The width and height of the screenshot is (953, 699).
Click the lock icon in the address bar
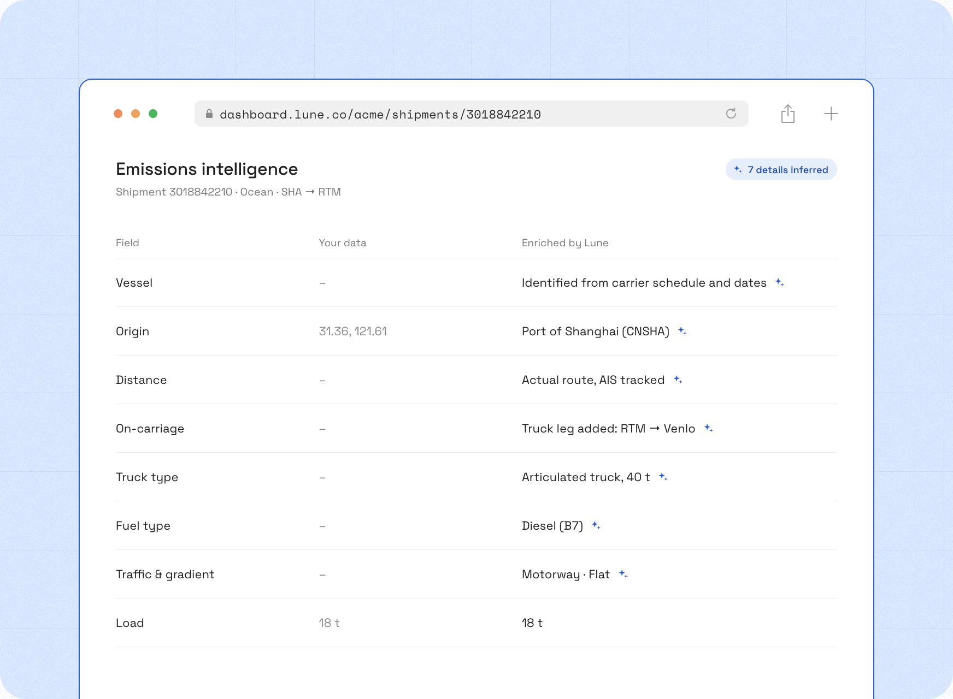(209, 114)
